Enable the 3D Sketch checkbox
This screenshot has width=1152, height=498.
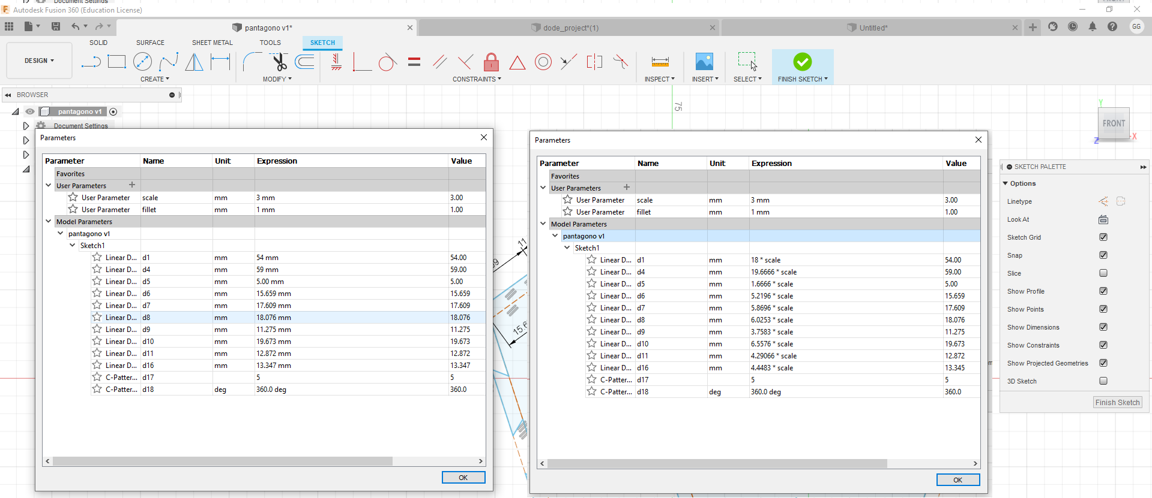[x=1103, y=381]
